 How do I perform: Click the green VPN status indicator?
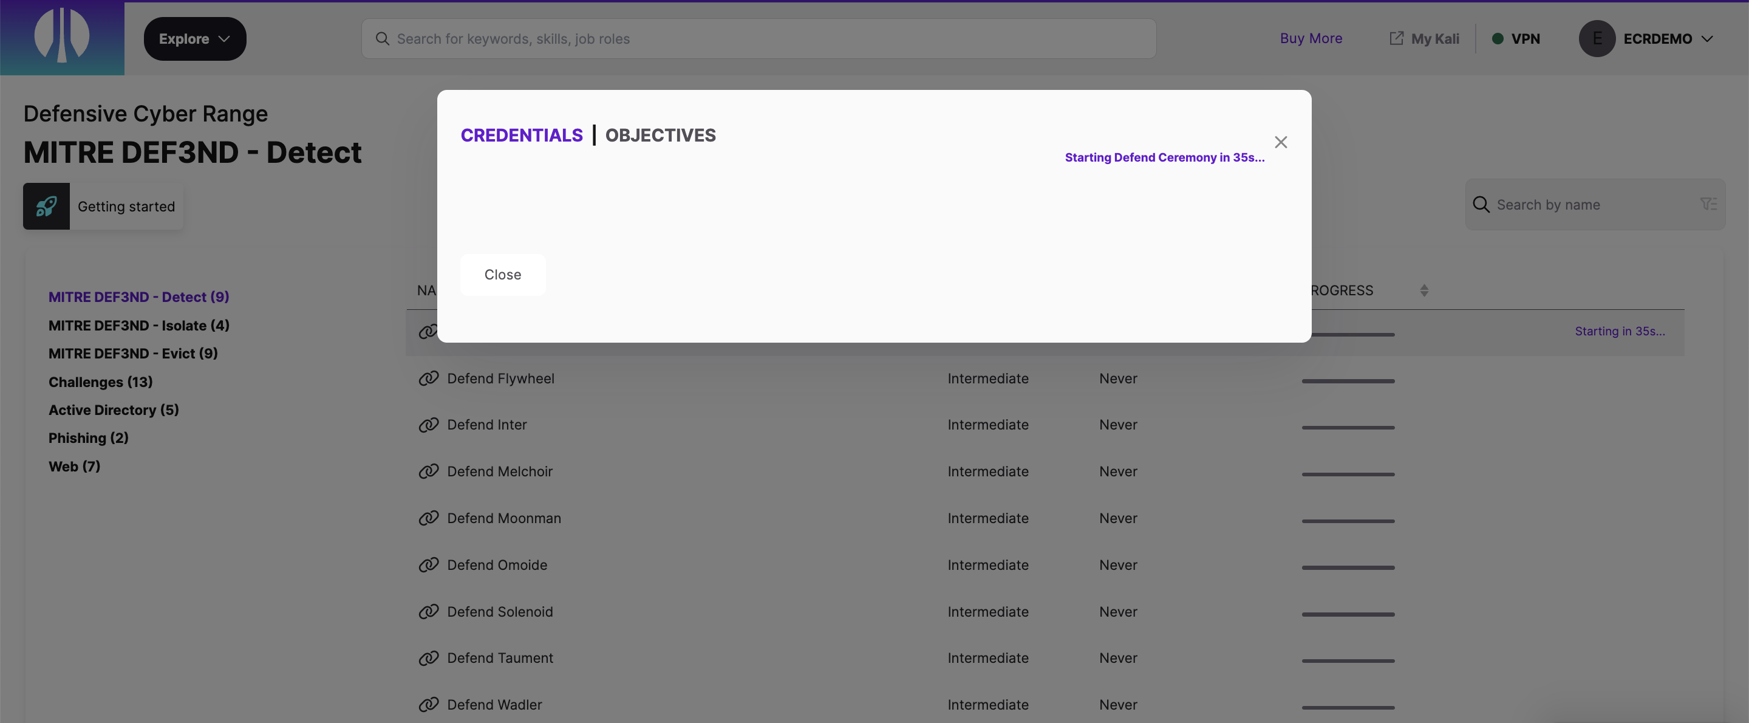pos(1497,39)
